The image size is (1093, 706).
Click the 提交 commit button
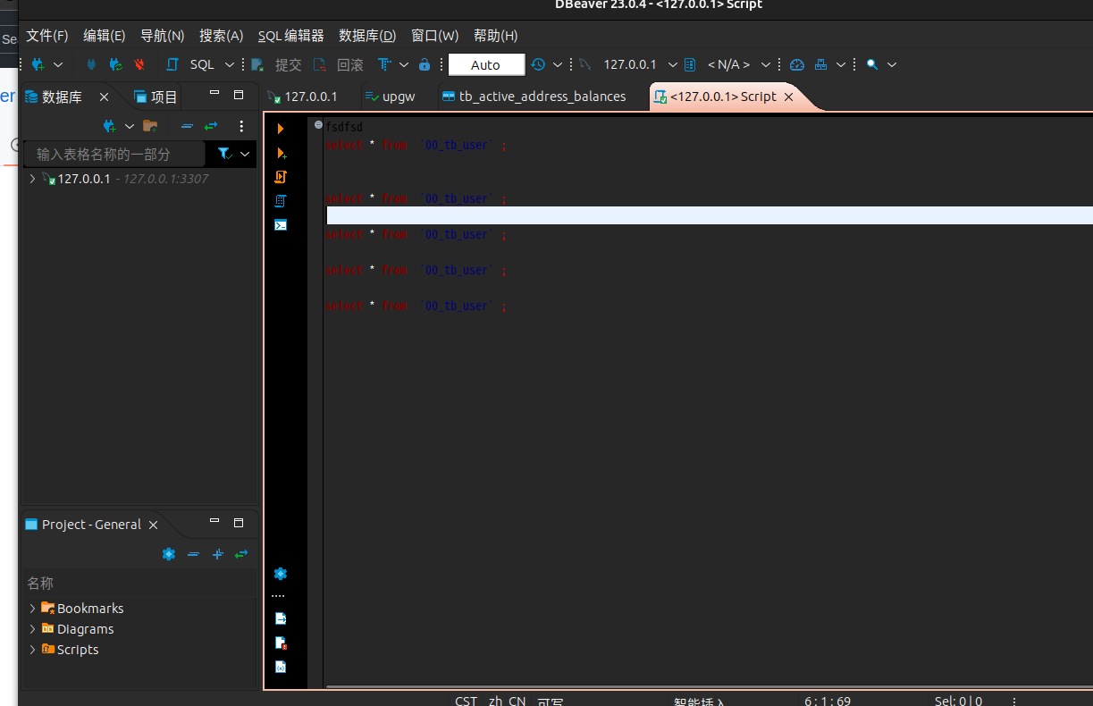tap(288, 63)
